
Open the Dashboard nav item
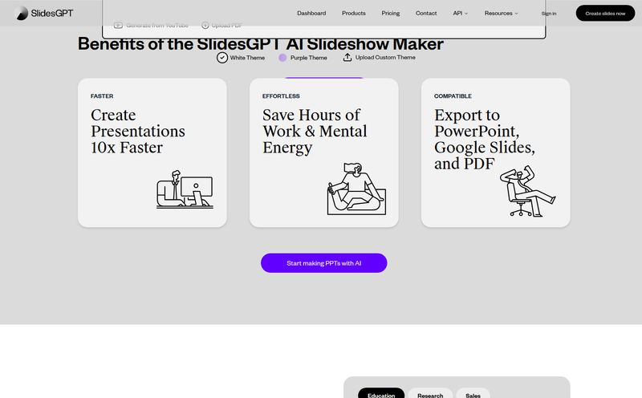tap(311, 13)
